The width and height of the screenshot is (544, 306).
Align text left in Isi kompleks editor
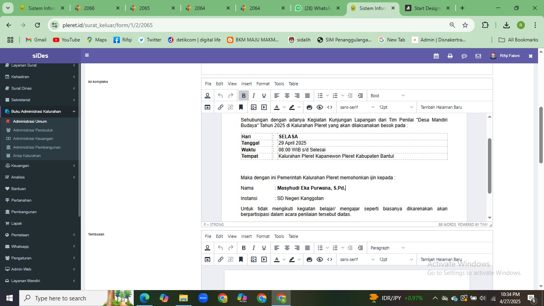pyautogui.click(x=277, y=96)
